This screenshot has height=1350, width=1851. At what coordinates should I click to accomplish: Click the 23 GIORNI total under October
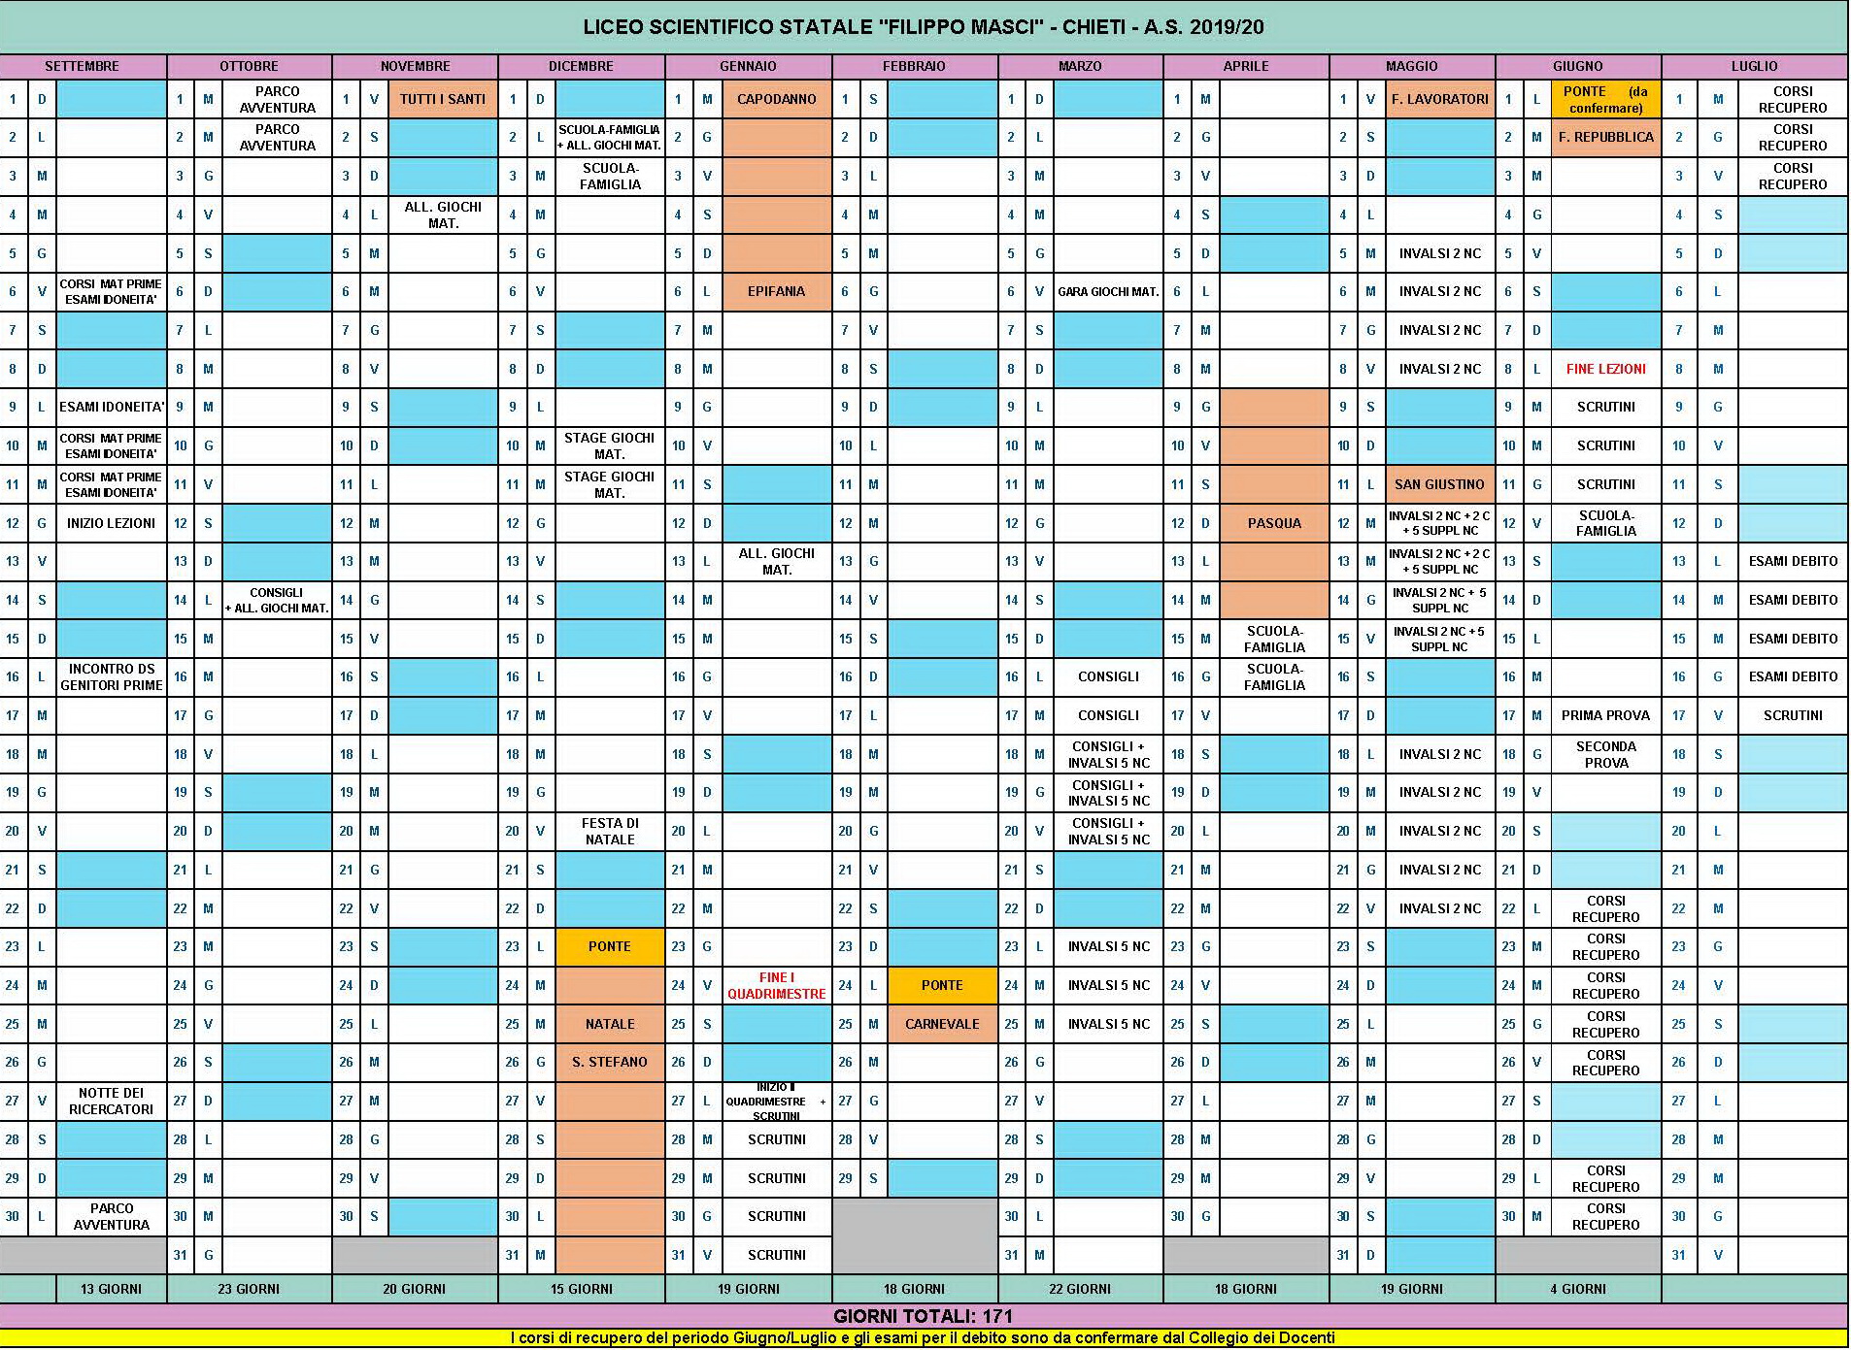tap(250, 1289)
